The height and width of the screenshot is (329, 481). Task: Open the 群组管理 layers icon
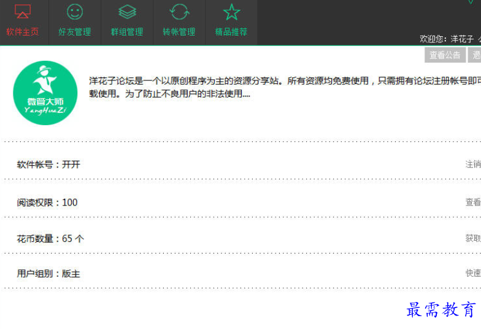[127, 12]
